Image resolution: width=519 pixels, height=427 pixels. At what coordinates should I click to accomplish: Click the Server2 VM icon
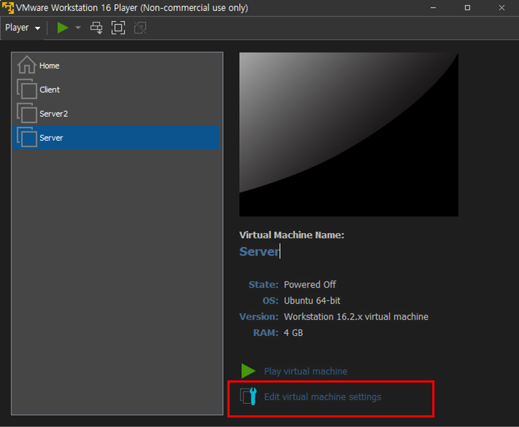pyautogui.click(x=27, y=113)
